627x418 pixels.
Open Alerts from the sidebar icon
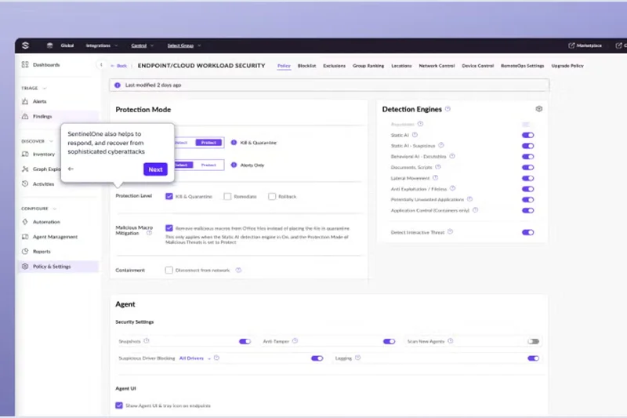click(26, 101)
